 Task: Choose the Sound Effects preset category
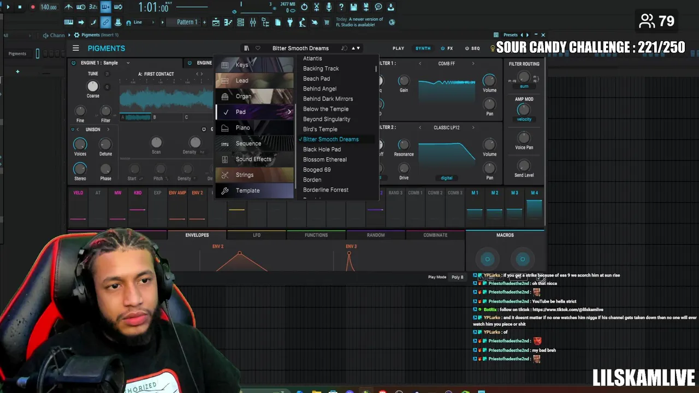254,159
